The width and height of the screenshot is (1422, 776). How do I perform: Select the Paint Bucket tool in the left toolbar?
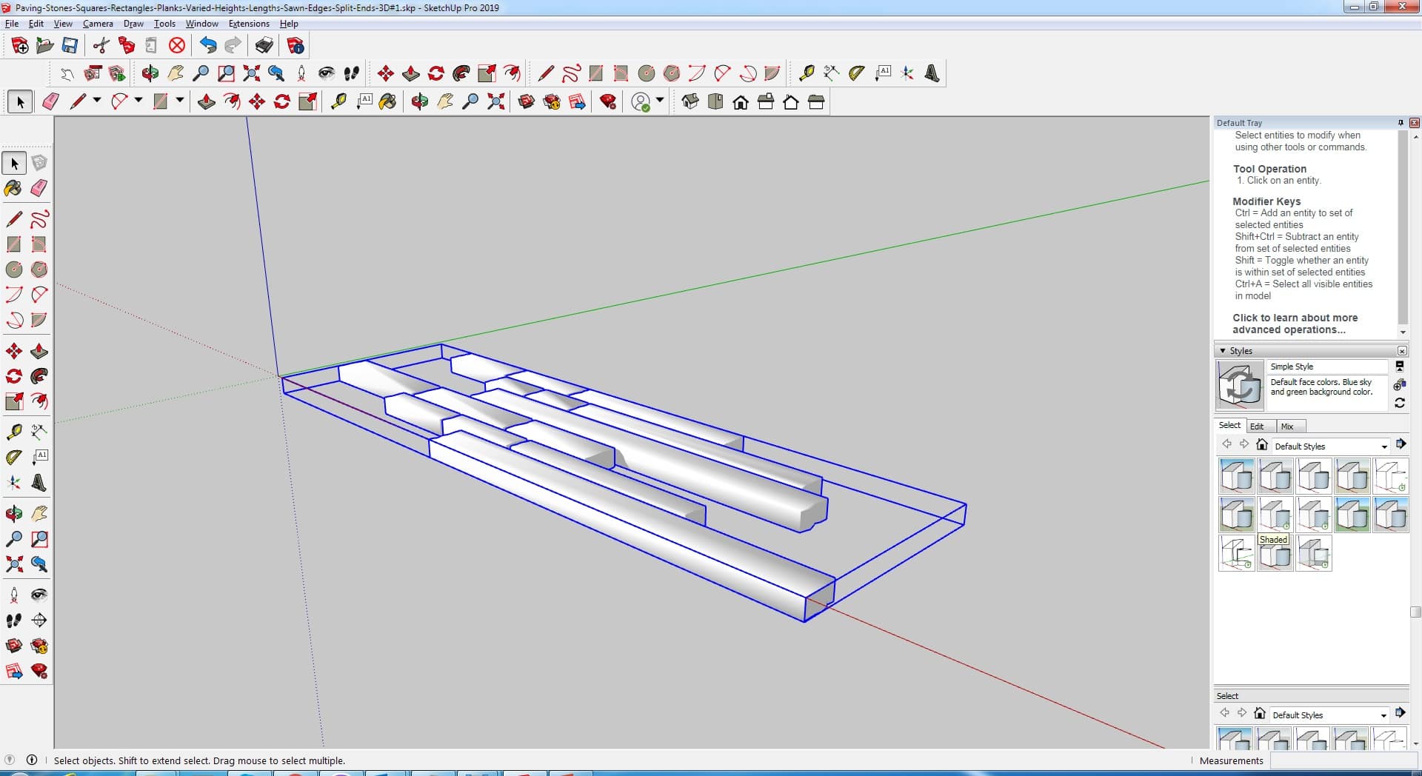(13, 188)
